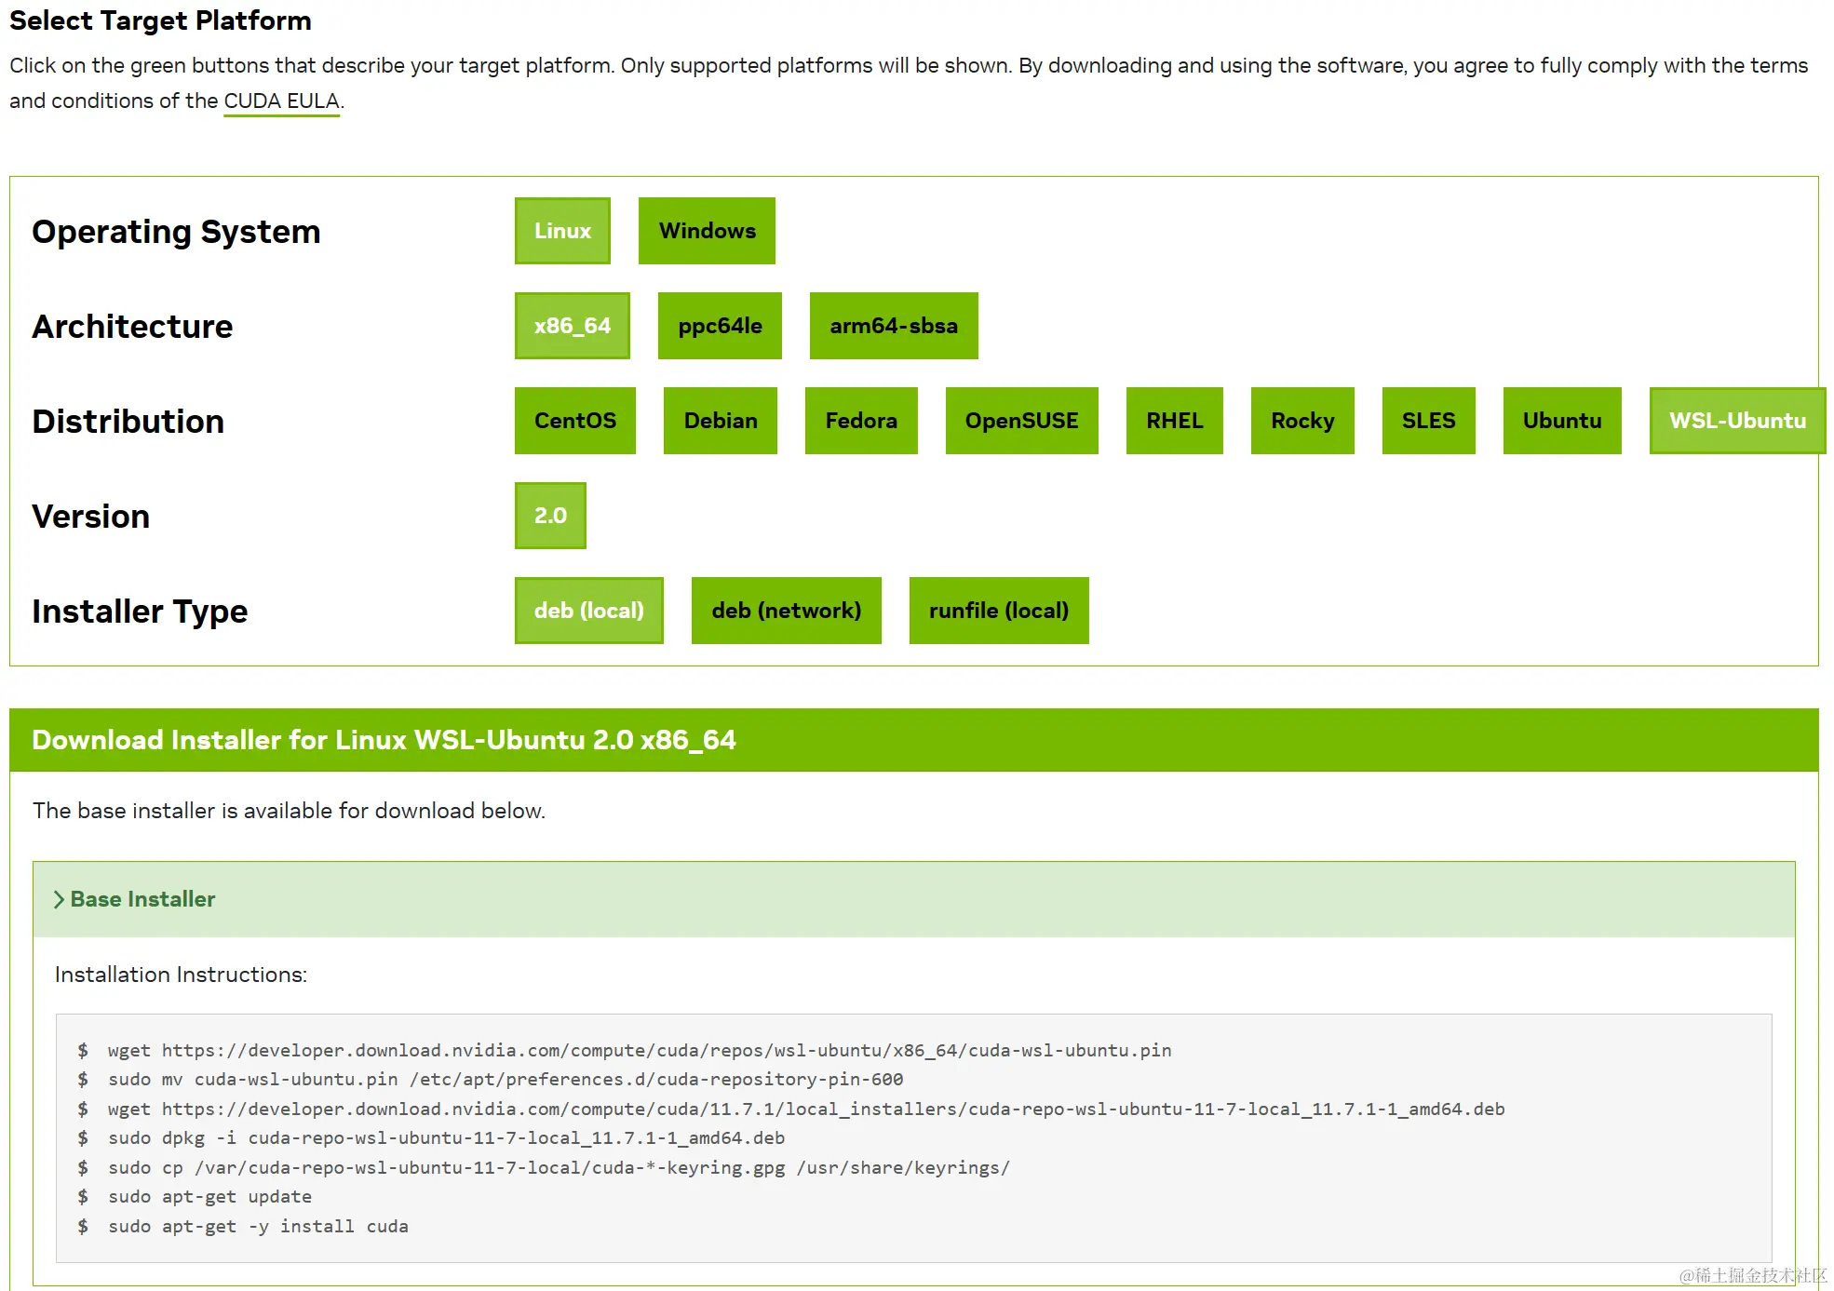Choose the Rocky distribution

(1301, 421)
